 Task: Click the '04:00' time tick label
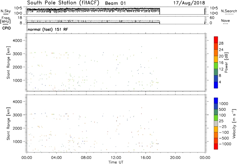click(x=56, y=158)
